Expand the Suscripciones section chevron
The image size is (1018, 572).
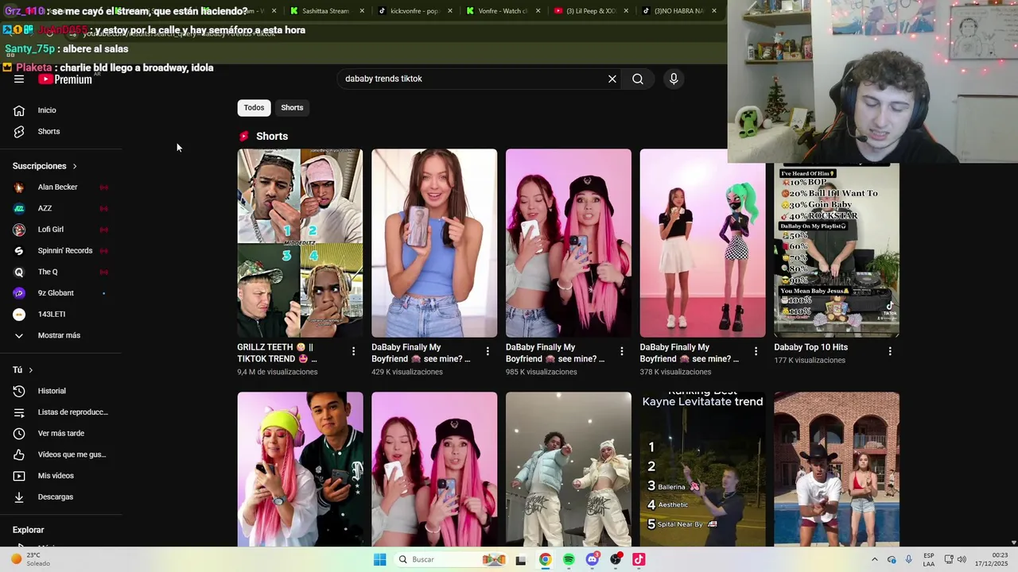point(75,166)
